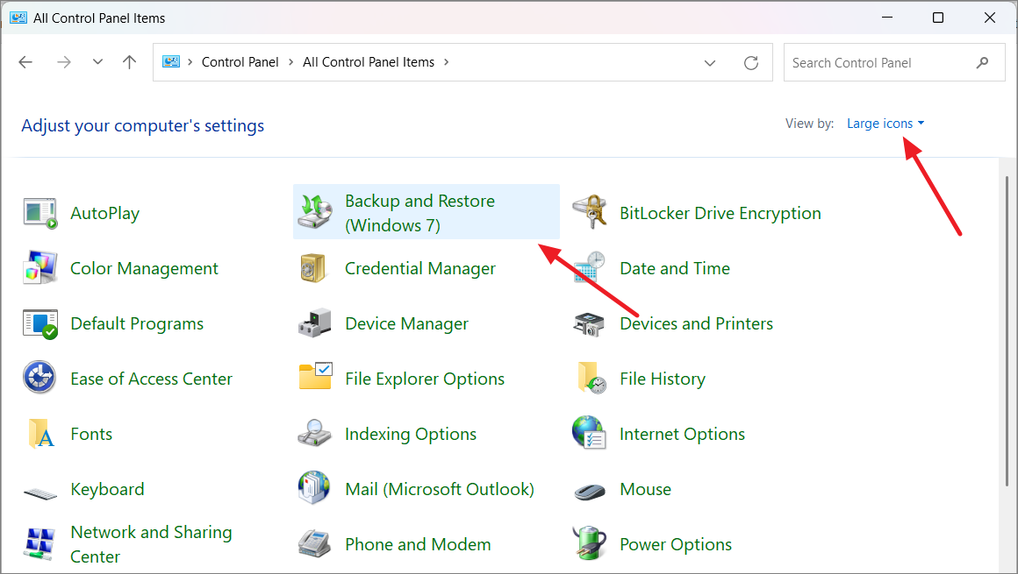Image resolution: width=1018 pixels, height=574 pixels.
Task: Open Power Options link
Action: (676, 544)
